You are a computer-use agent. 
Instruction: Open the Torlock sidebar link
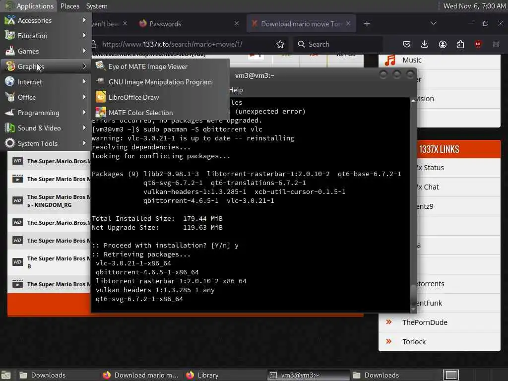pyautogui.click(x=414, y=342)
